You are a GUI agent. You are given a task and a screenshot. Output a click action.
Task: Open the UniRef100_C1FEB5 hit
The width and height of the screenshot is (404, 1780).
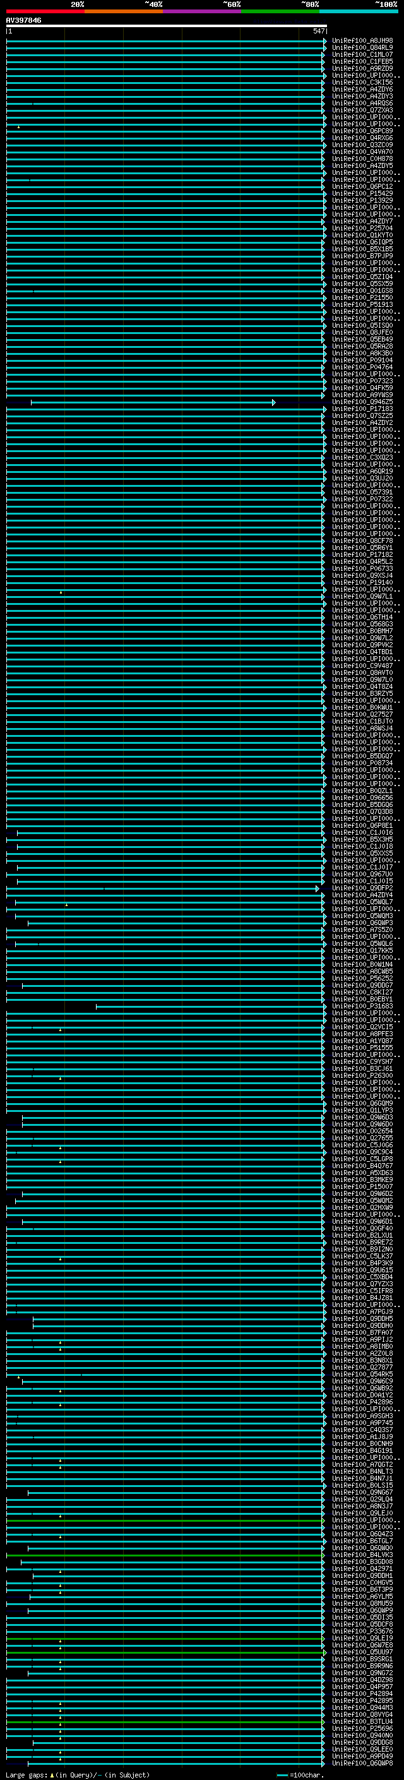pos(362,61)
